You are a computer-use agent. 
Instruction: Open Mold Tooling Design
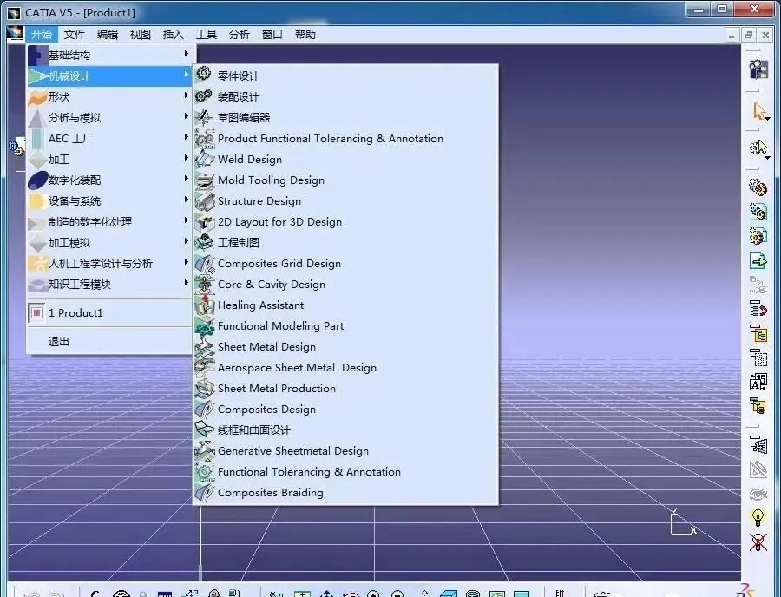coord(345,180)
